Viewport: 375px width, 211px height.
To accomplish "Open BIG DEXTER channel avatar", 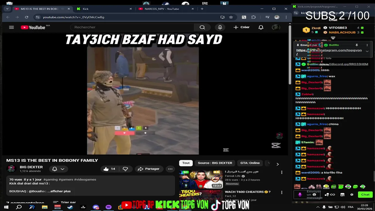I will coord(11,169).
